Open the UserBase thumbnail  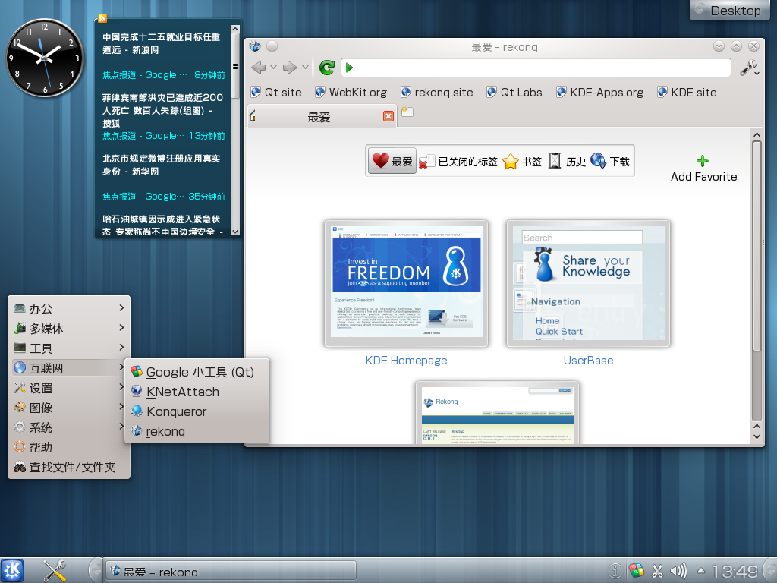click(x=588, y=284)
